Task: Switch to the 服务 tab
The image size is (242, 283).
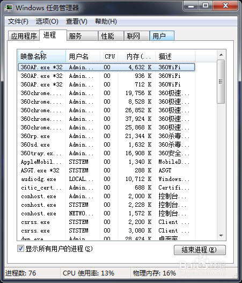Action: tap(82, 36)
